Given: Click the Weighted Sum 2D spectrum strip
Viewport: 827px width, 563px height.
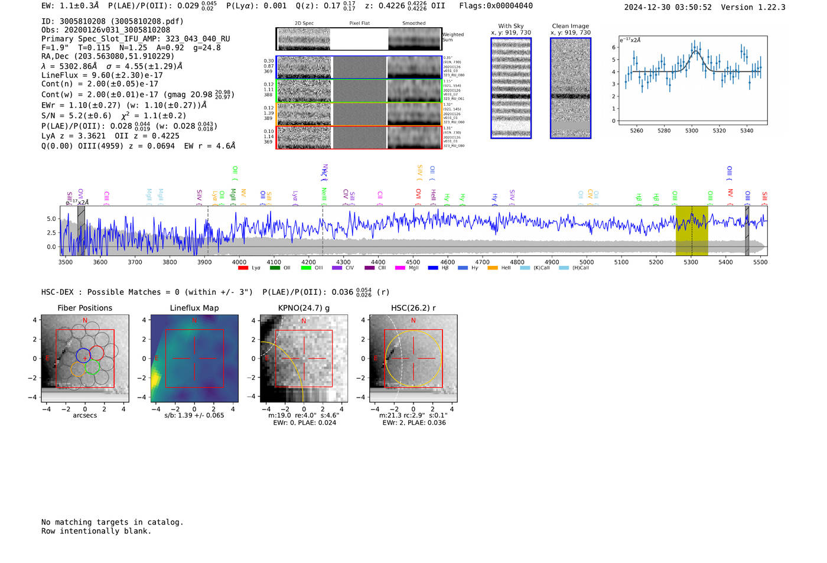Looking at the screenshot, I should (x=359, y=39).
